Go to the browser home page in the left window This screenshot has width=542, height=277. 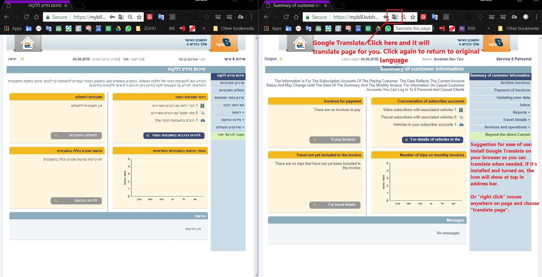(x=36, y=17)
